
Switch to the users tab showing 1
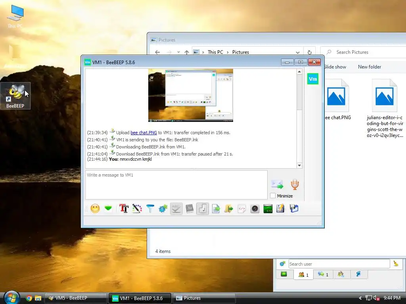[x=303, y=275]
